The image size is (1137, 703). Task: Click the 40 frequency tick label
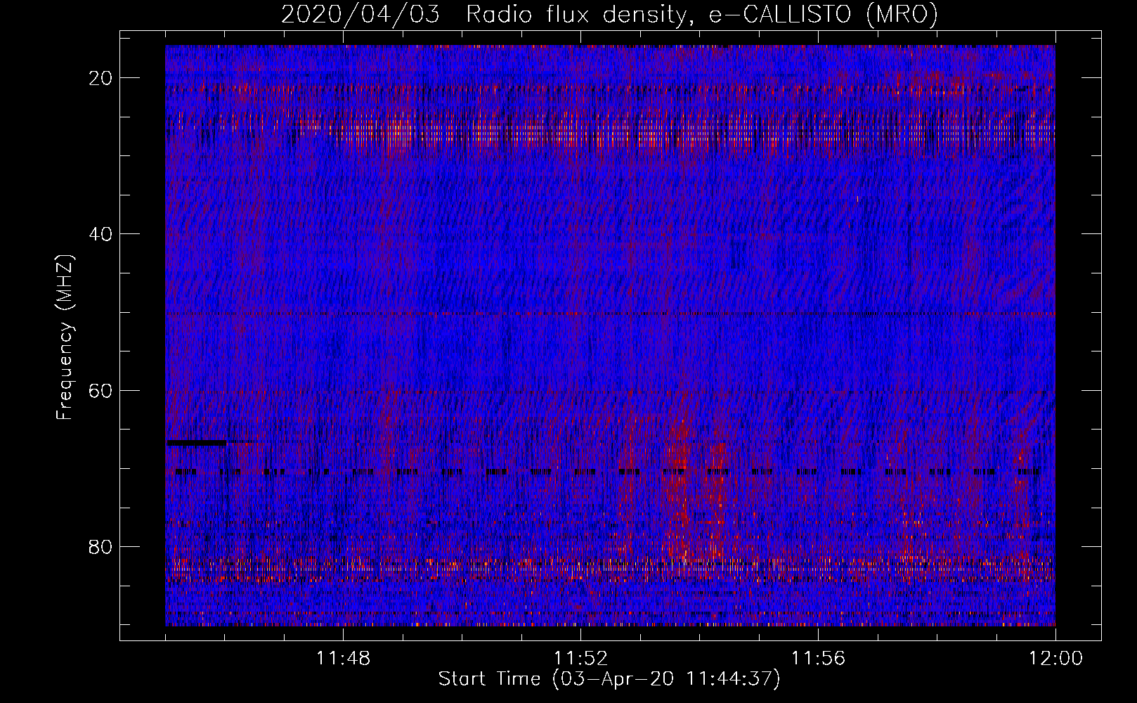[x=101, y=234]
